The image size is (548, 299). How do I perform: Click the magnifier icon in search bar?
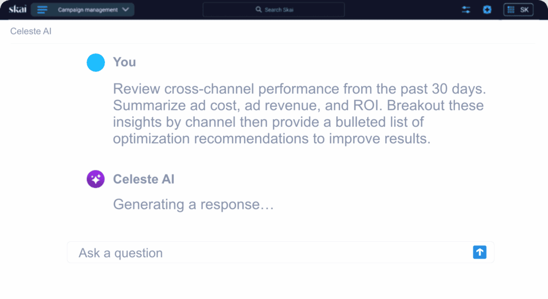click(x=258, y=10)
